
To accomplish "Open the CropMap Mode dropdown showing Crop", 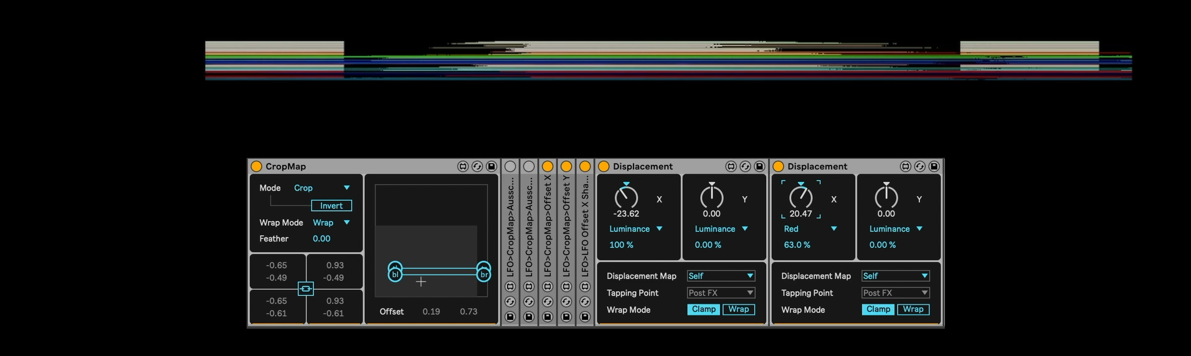I will 321,188.
